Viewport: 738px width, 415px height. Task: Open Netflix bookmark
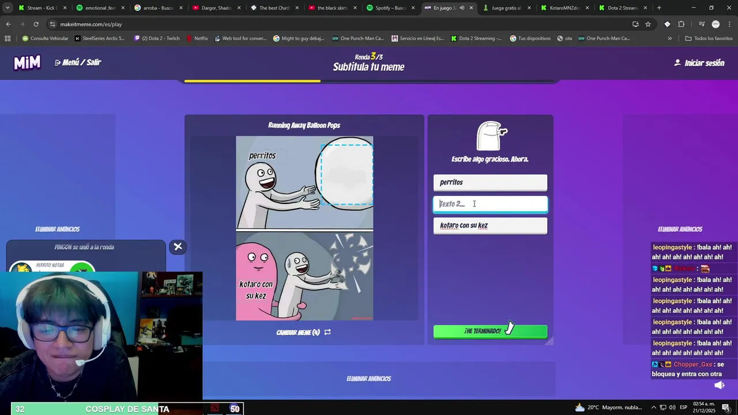[197, 39]
